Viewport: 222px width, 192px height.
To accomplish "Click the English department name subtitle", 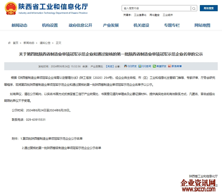I will click(x=53, y=13).
